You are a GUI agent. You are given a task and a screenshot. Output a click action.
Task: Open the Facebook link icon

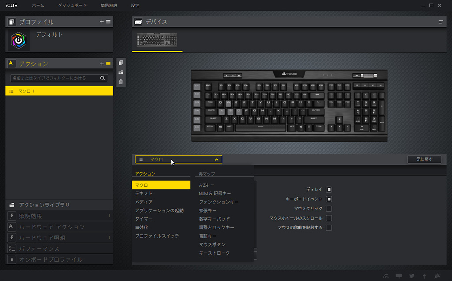click(424, 276)
